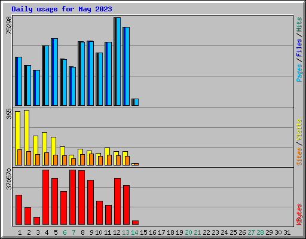This screenshot has height=239, width=306.
Task: Click day label 10 on the axis
Action: (99, 232)
